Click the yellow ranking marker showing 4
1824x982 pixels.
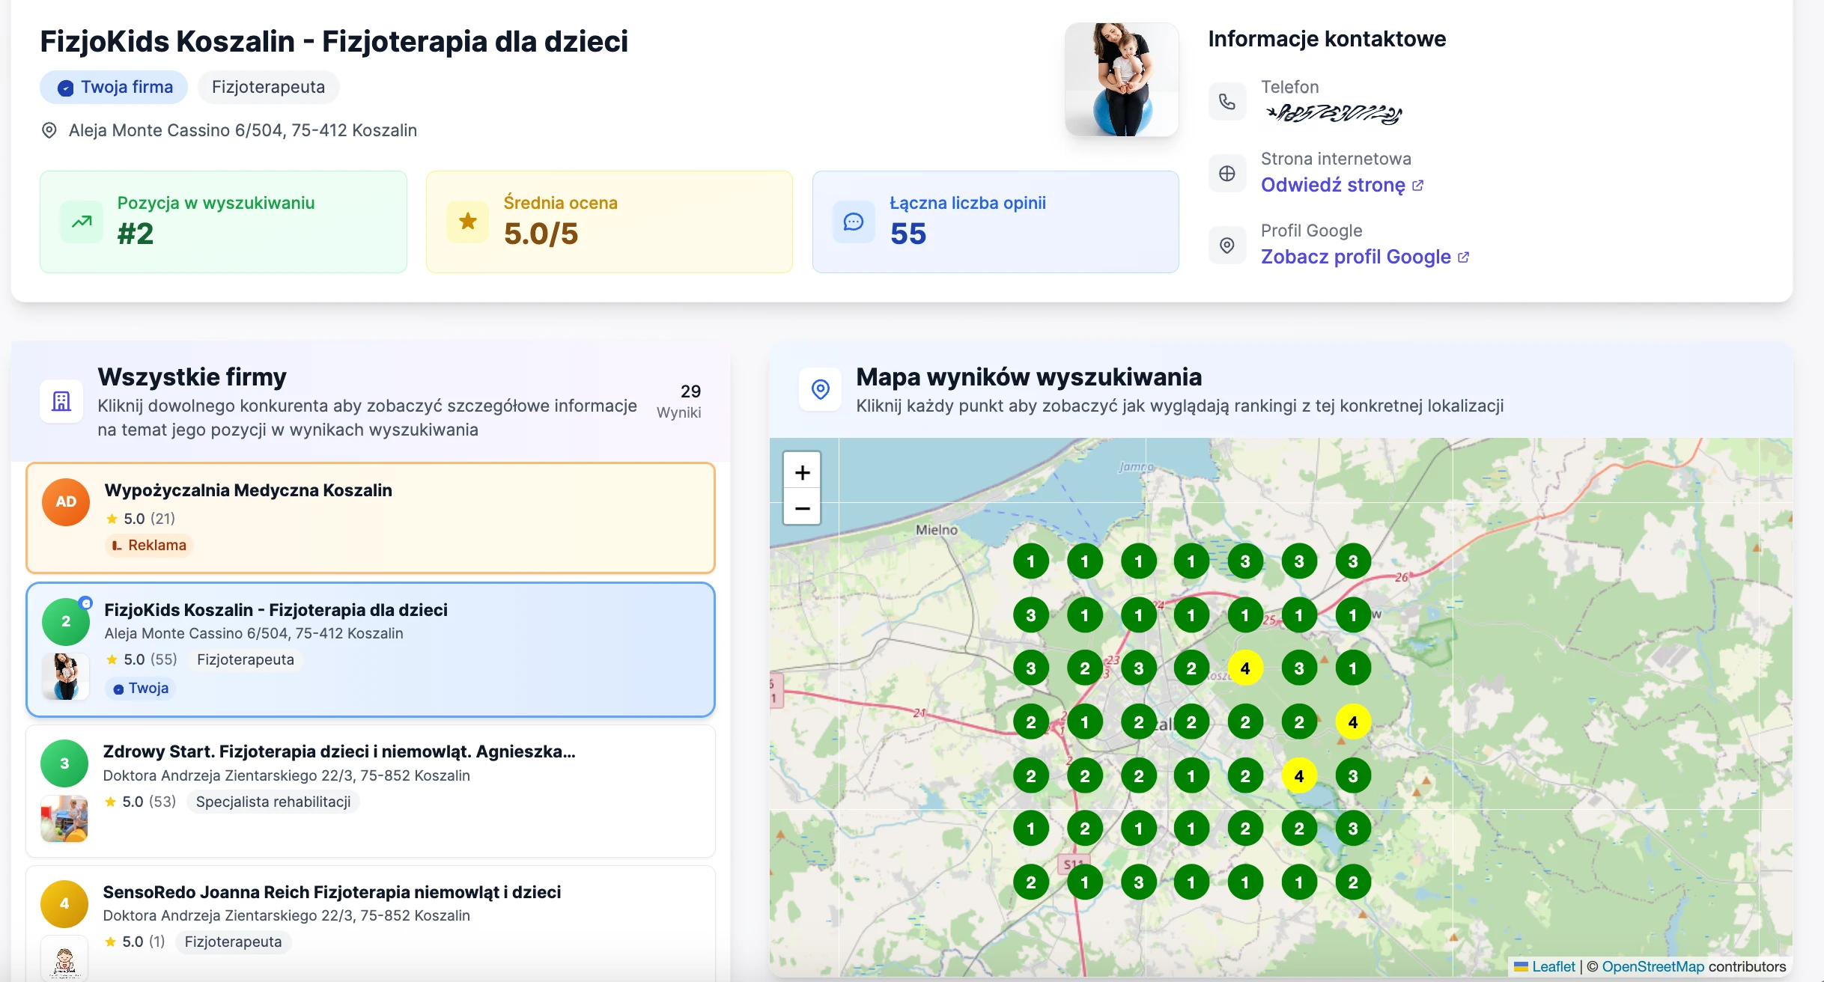point(1246,668)
